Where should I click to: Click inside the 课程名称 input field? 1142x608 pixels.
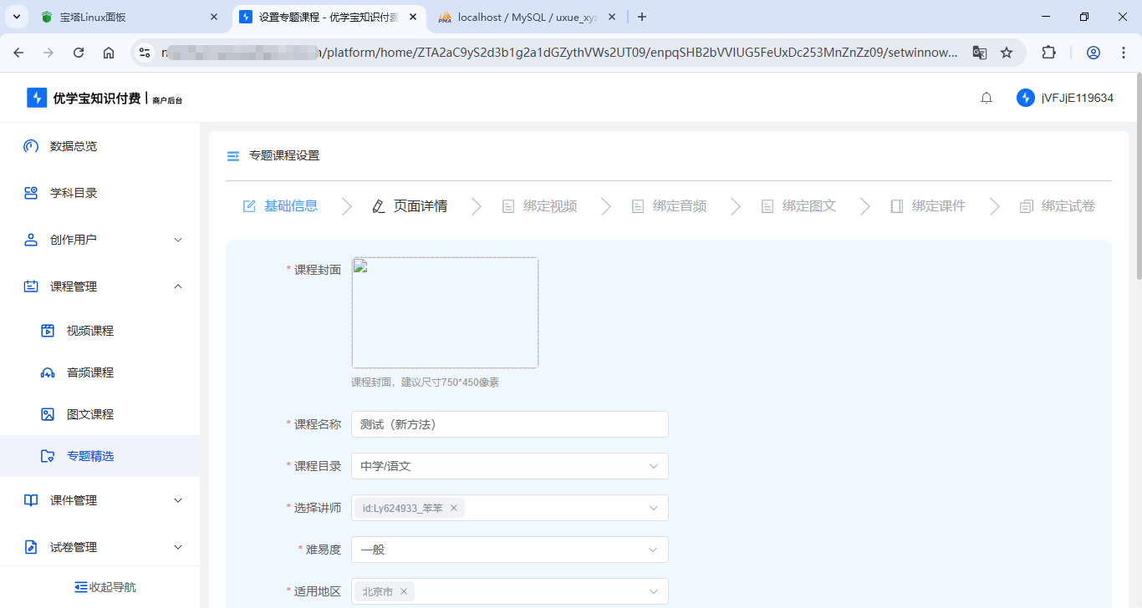click(510, 424)
